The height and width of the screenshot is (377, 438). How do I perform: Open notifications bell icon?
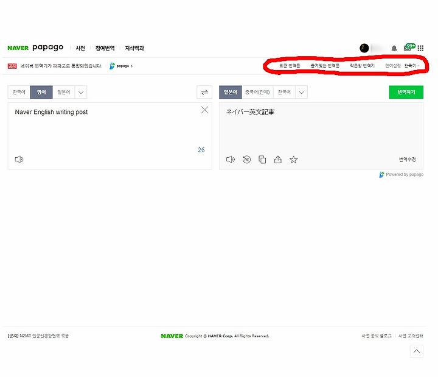pyautogui.click(x=394, y=48)
